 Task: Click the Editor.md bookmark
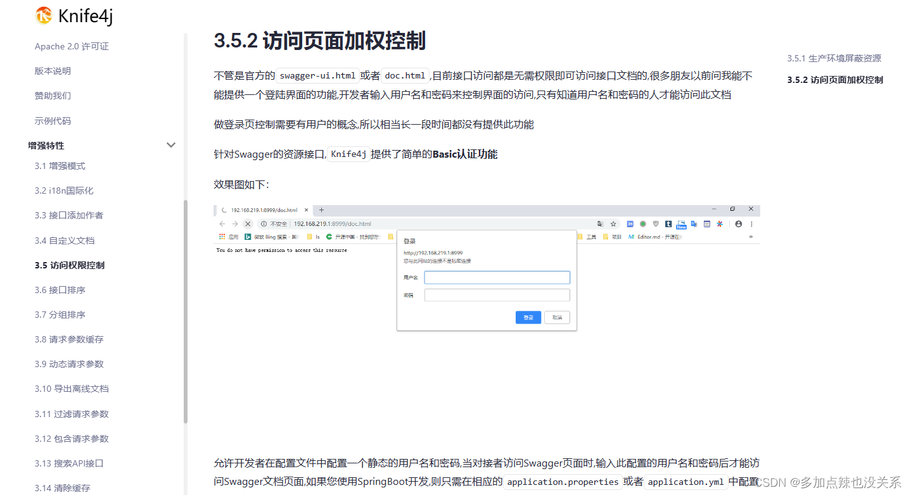(x=655, y=237)
